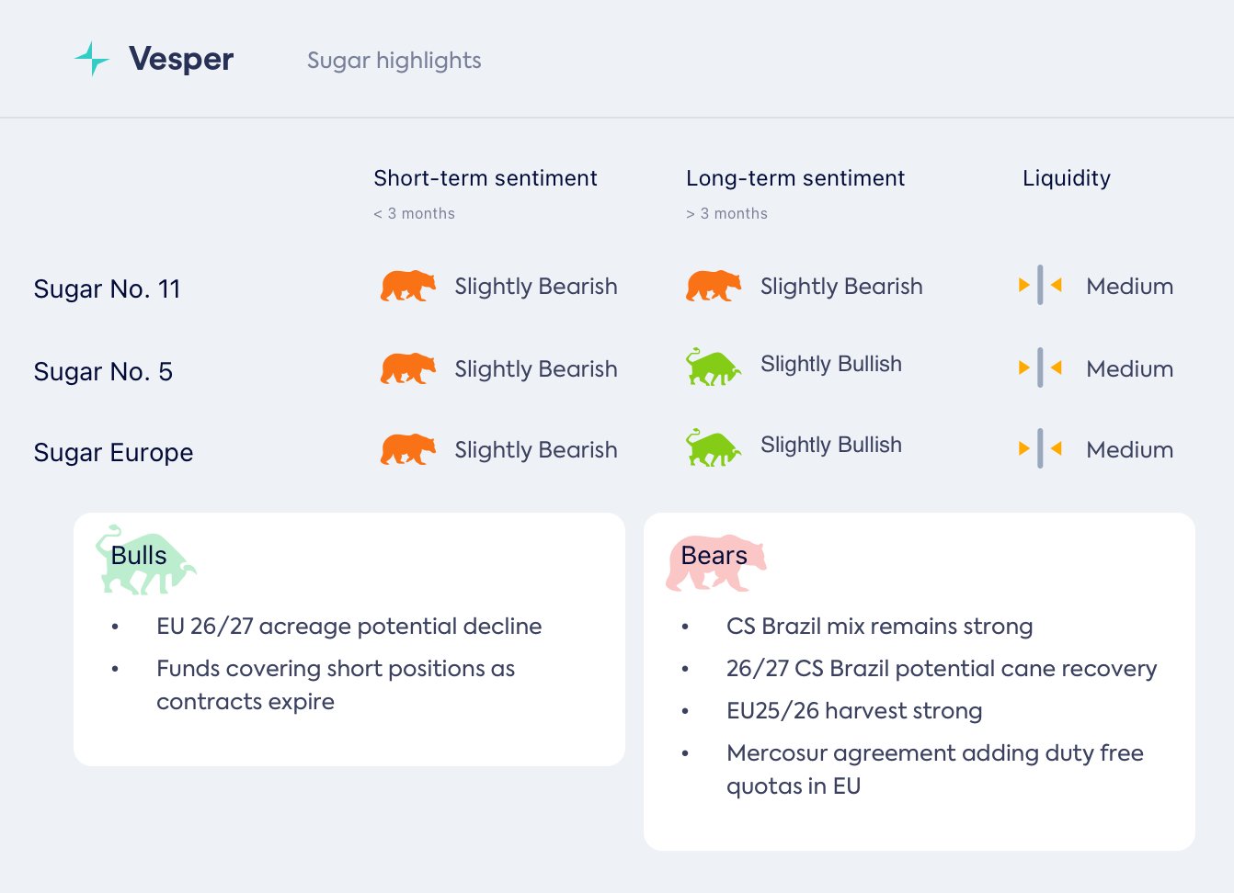Image resolution: width=1234 pixels, height=893 pixels.
Task: Click the liquidity indicator icon for Sugar No. 5
Action: 1040,367
